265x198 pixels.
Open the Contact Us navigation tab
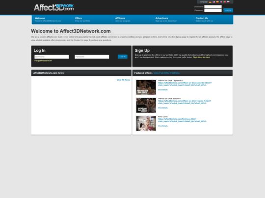[204, 20]
